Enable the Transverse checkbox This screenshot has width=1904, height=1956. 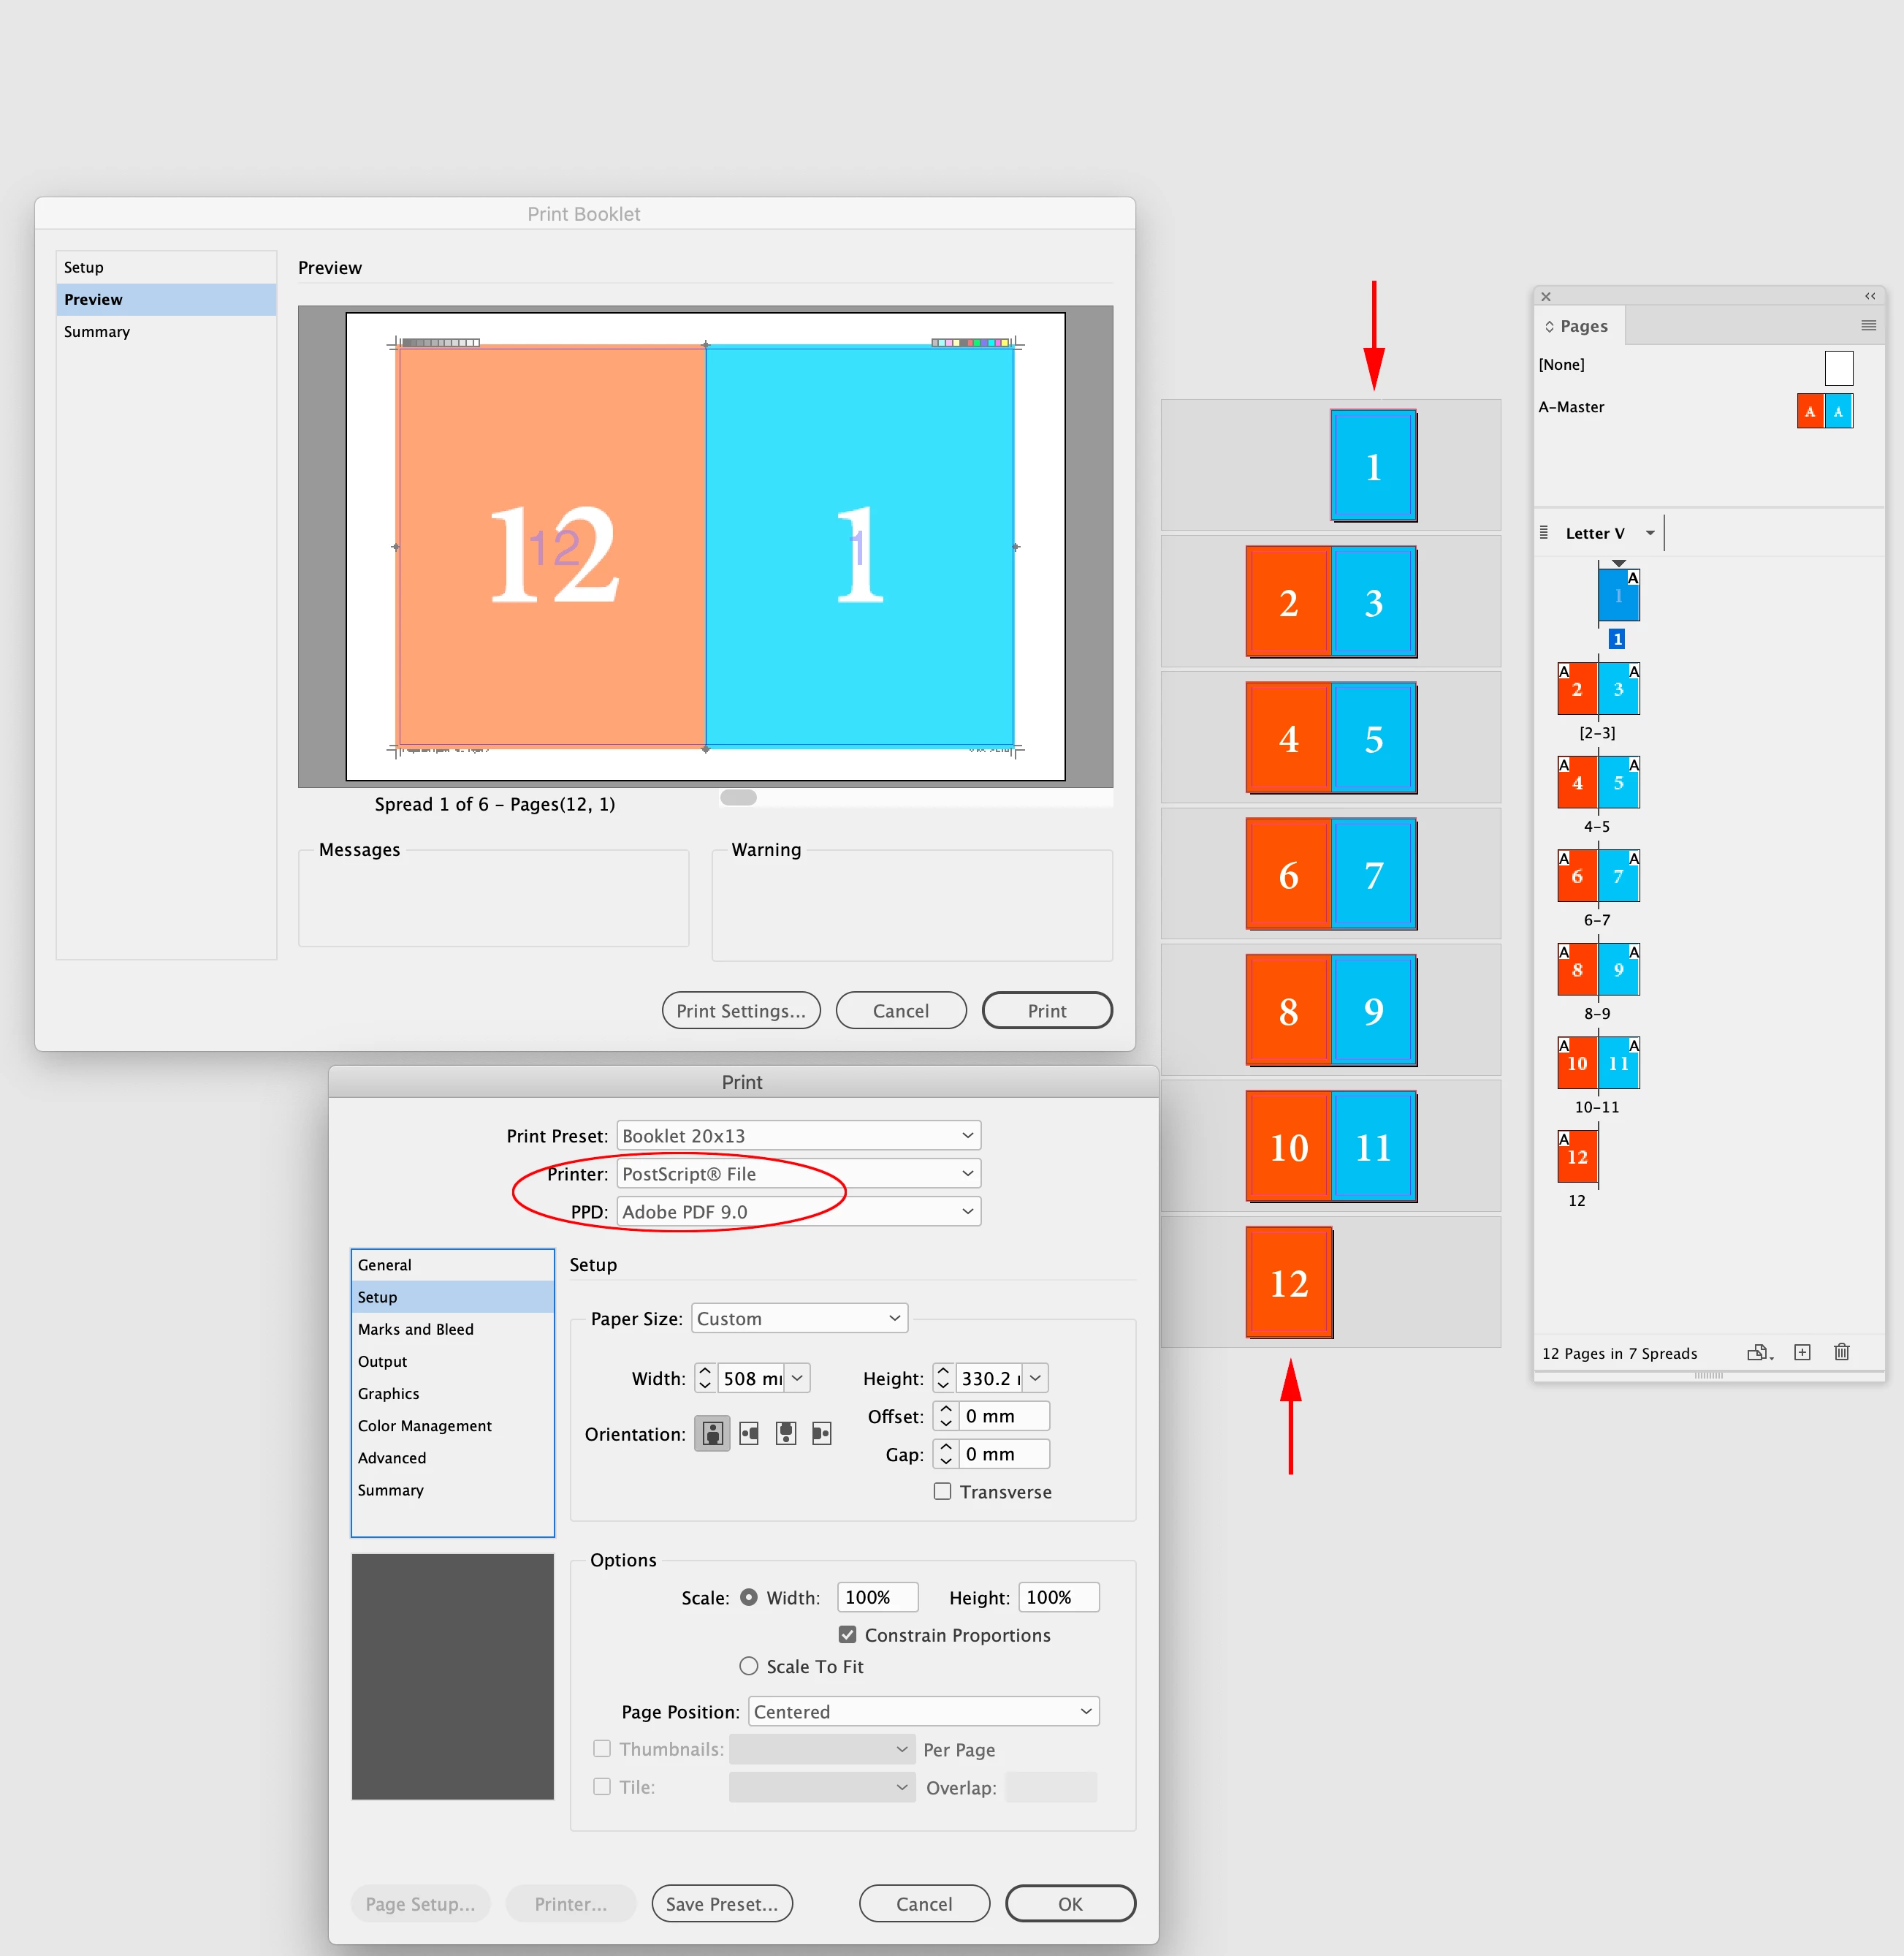pyautogui.click(x=942, y=1491)
